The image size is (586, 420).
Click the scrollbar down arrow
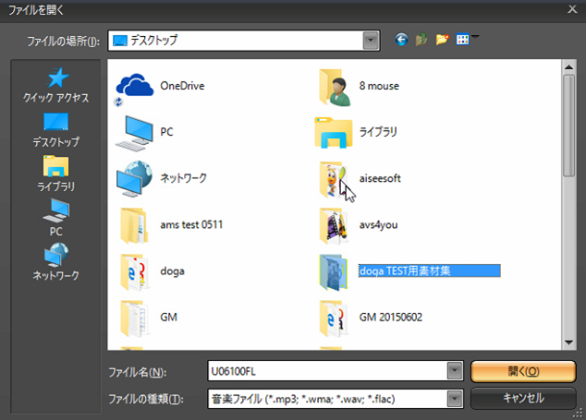tap(568, 342)
